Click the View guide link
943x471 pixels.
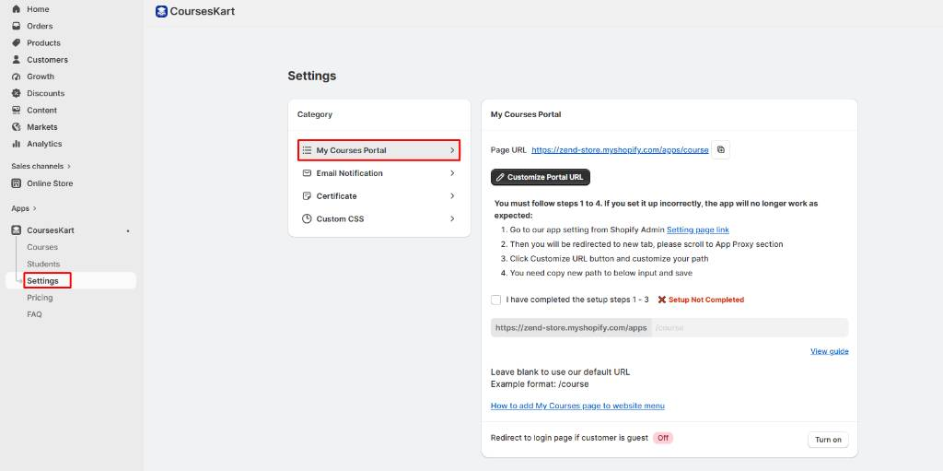(830, 351)
